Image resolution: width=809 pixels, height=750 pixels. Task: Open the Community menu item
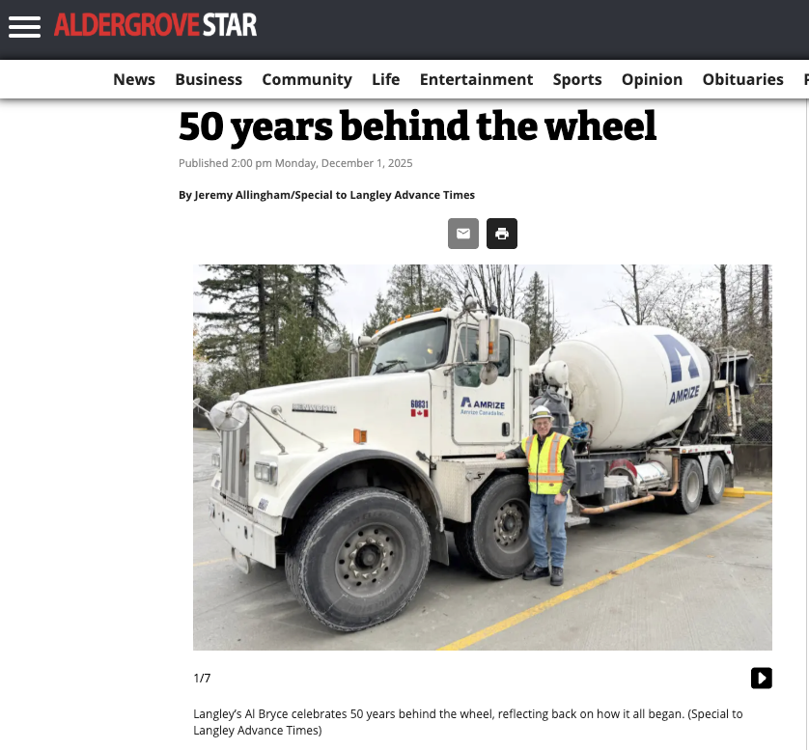pos(307,79)
